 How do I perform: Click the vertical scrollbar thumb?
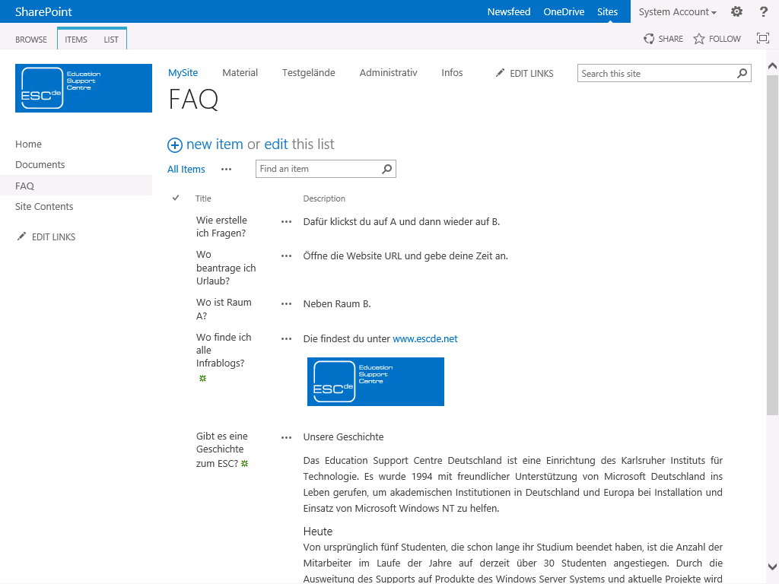772,245
